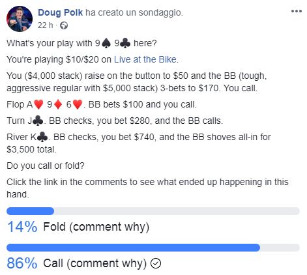Open Doug Polk's profile picture
The image size is (307, 275).
pyautogui.click(x=20, y=19)
